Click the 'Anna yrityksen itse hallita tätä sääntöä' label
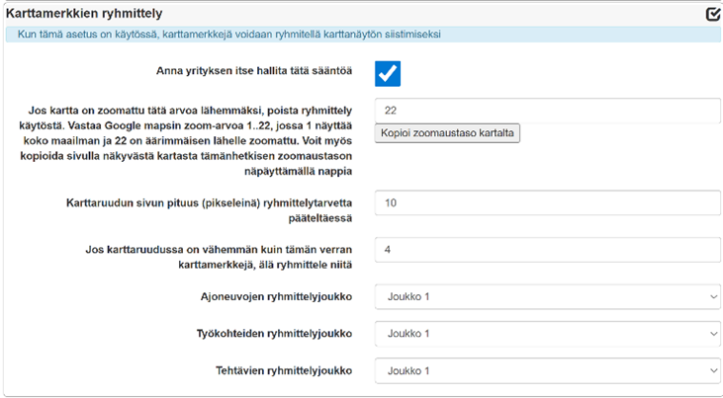723x398 pixels. coord(256,71)
